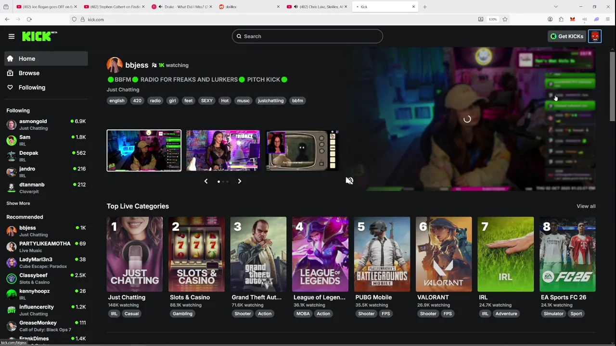Open the PUBG Mobile category card
Viewport: 616px width, 346px height.
tap(382, 254)
